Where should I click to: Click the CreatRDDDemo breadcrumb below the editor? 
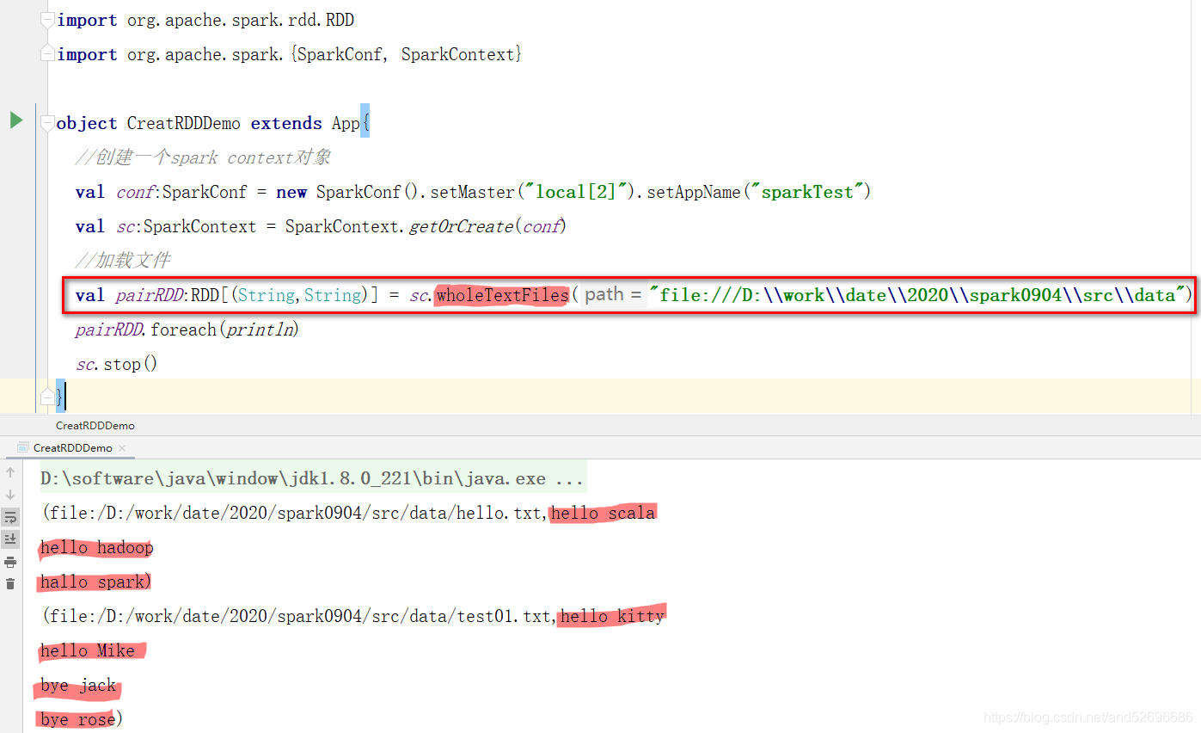coord(95,425)
